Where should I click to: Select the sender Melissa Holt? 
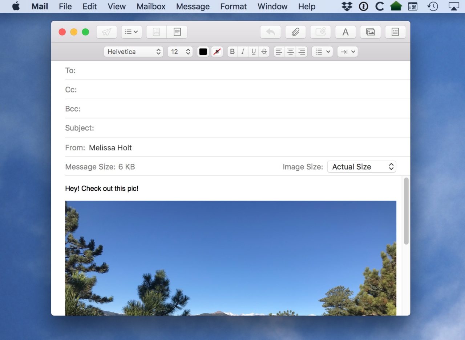tap(110, 148)
